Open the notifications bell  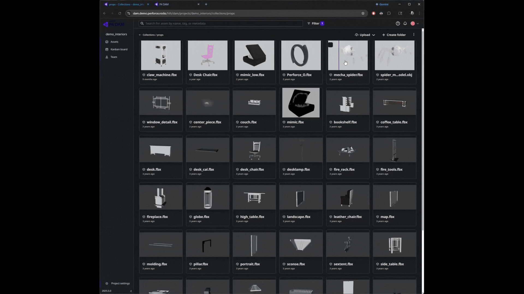tap(405, 23)
